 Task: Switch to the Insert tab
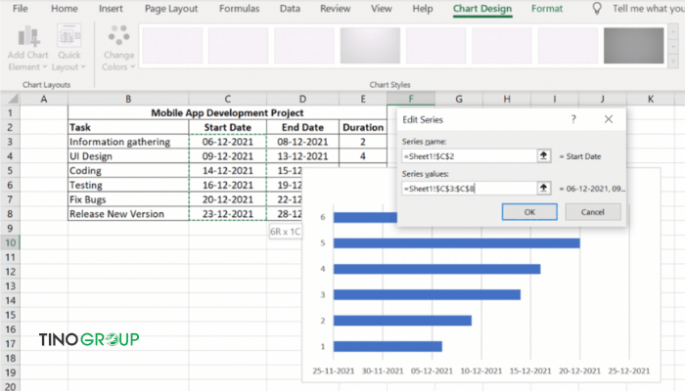[x=111, y=8]
